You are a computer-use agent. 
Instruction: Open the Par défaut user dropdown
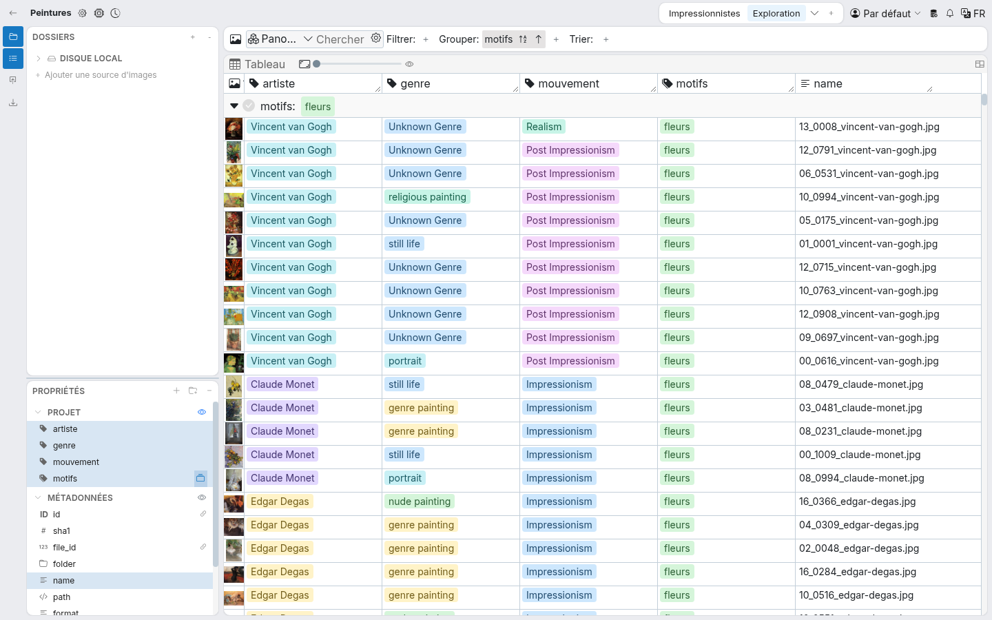(x=885, y=13)
